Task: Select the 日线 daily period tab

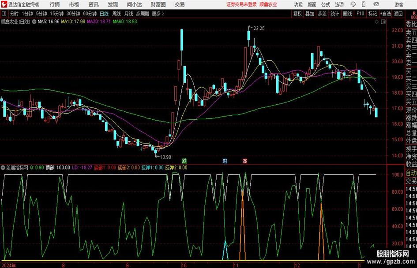Action: [x=104, y=14]
